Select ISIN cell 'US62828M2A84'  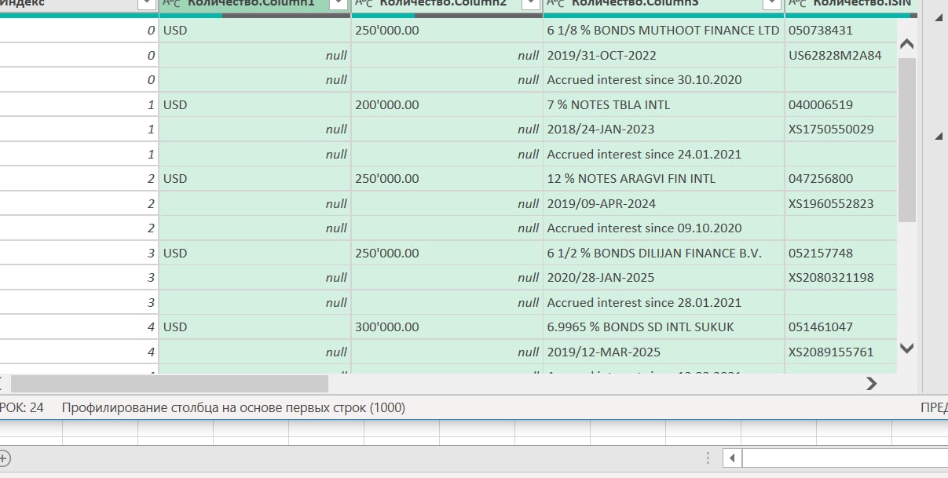(840, 56)
